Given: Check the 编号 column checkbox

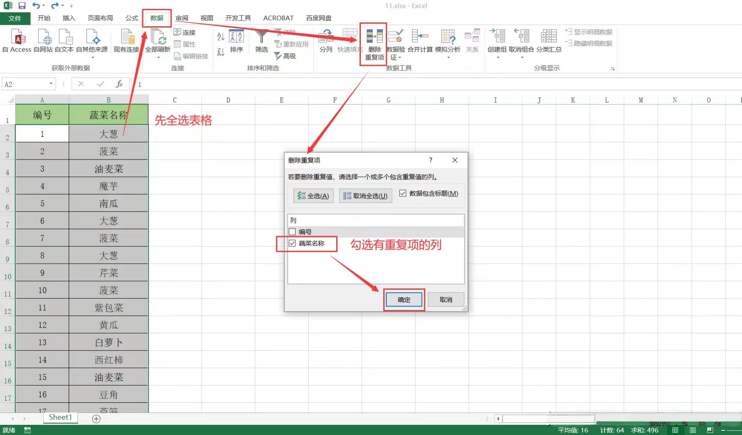Looking at the screenshot, I should (x=292, y=232).
